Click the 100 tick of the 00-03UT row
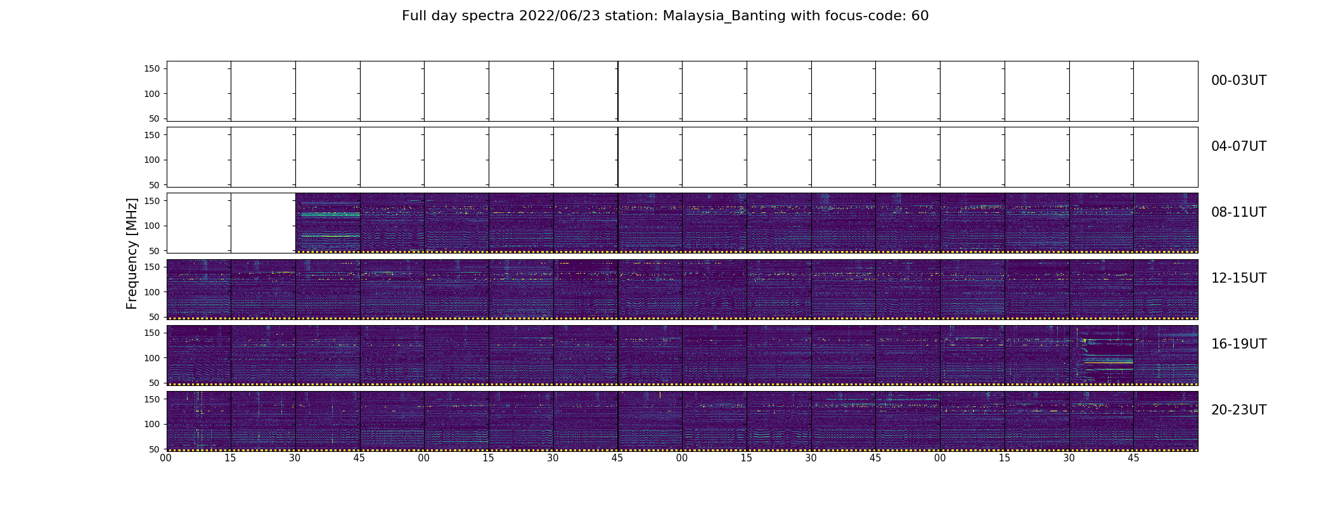 [153, 94]
